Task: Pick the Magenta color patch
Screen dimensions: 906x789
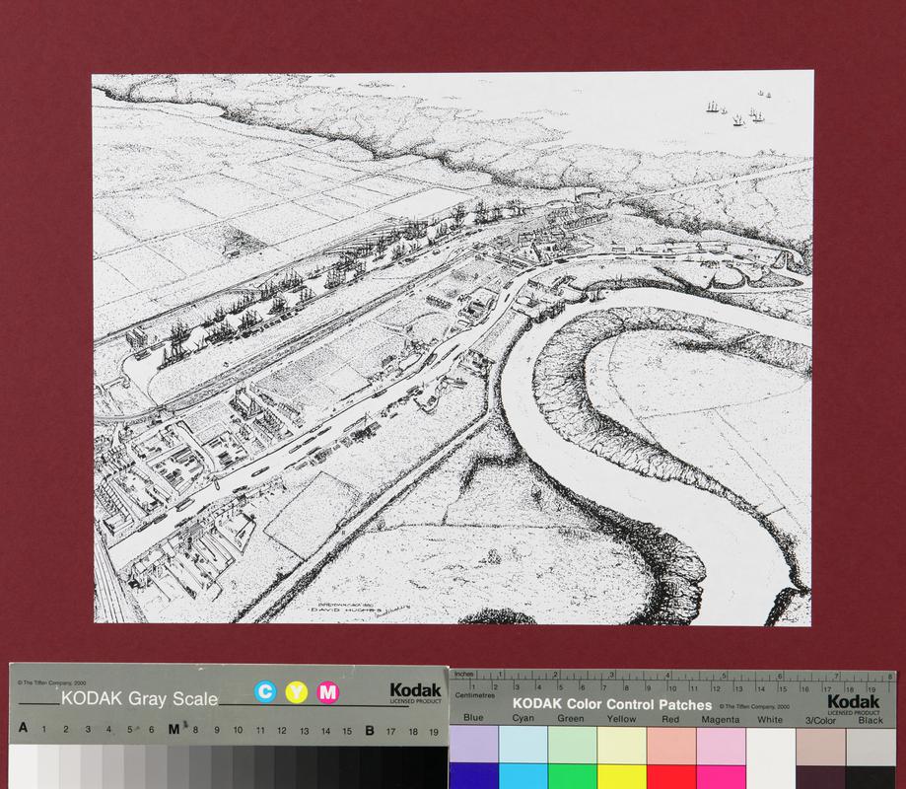Action: (721, 745)
